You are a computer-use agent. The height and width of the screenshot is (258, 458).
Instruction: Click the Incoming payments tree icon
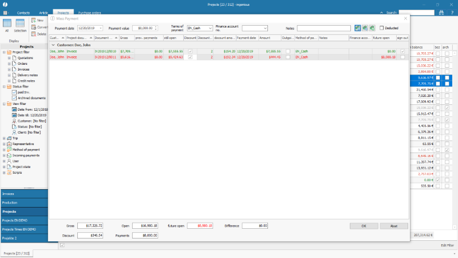[9, 155]
